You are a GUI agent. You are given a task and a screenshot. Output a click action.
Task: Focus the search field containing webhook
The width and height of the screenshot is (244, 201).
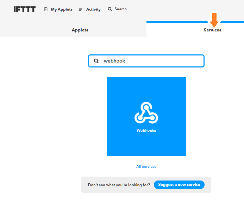click(146, 61)
